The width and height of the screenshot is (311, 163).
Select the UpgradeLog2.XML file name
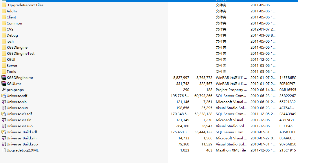point(23,150)
